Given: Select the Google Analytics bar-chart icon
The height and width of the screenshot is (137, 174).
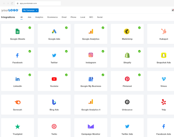Looking at the screenshot, I should pyautogui.click(x=91, y=31).
